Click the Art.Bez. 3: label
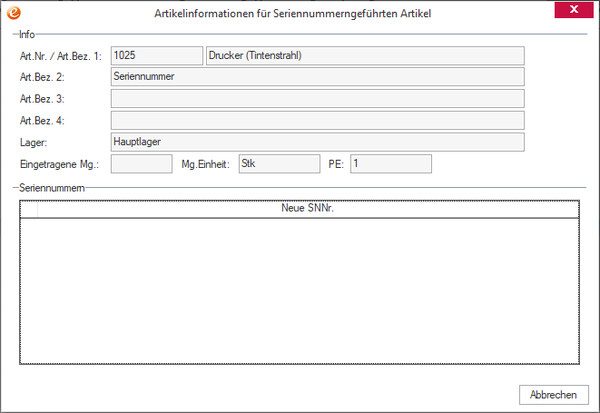Image resolution: width=600 pixels, height=413 pixels. click(x=42, y=99)
